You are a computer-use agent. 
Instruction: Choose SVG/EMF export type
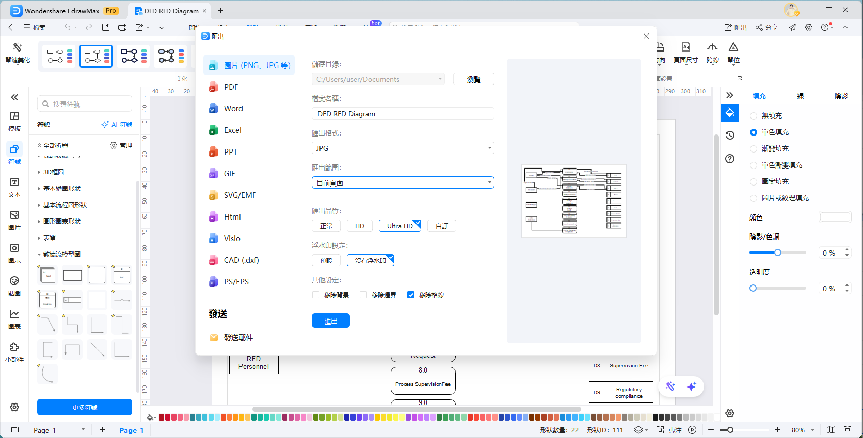(x=249, y=195)
